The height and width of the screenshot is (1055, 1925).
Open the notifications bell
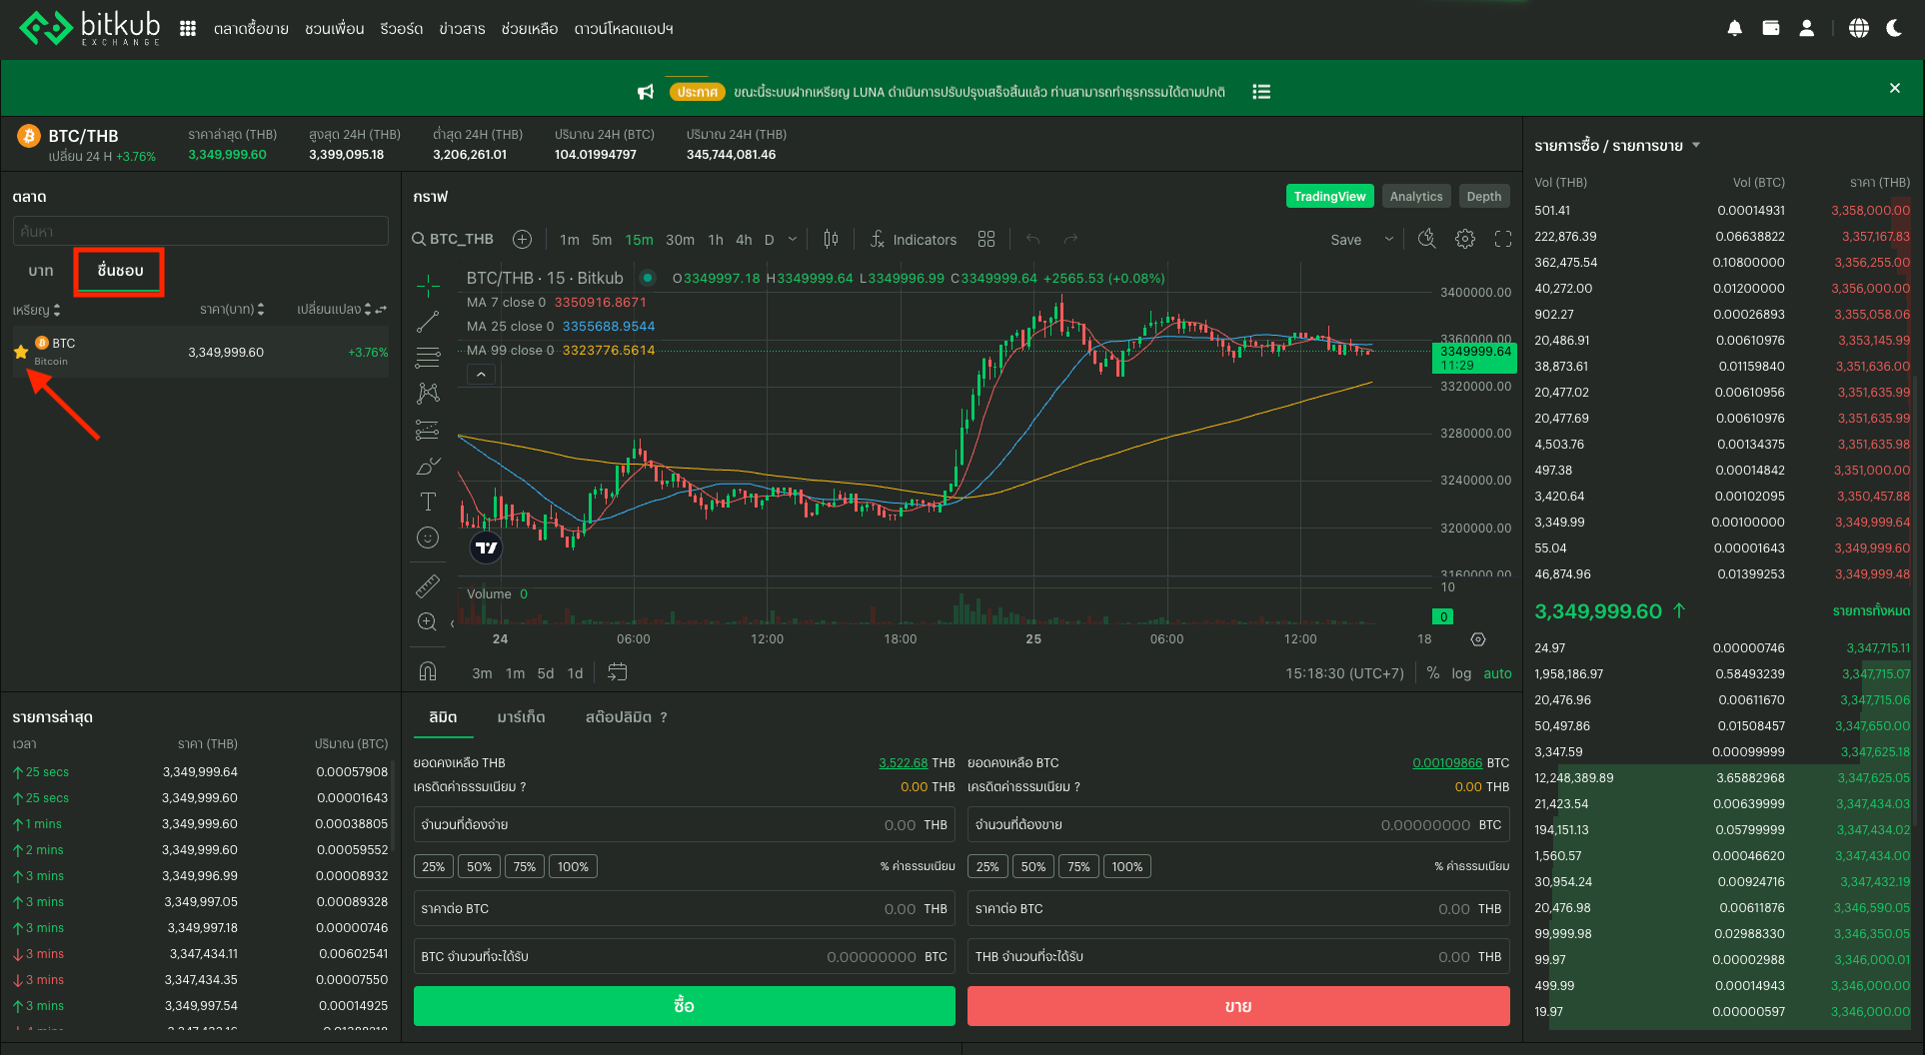(1735, 29)
